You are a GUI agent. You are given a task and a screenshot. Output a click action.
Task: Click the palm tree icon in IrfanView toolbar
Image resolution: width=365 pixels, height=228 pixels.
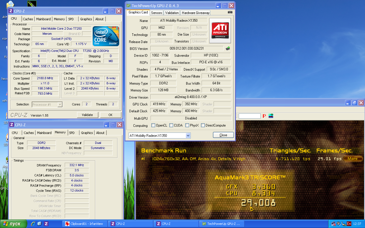(x=271, y=116)
